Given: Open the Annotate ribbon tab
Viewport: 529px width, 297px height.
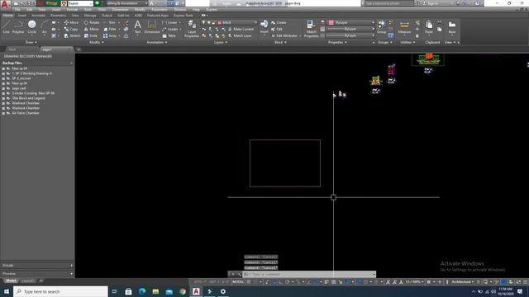Looking at the screenshot, I should (39, 15).
